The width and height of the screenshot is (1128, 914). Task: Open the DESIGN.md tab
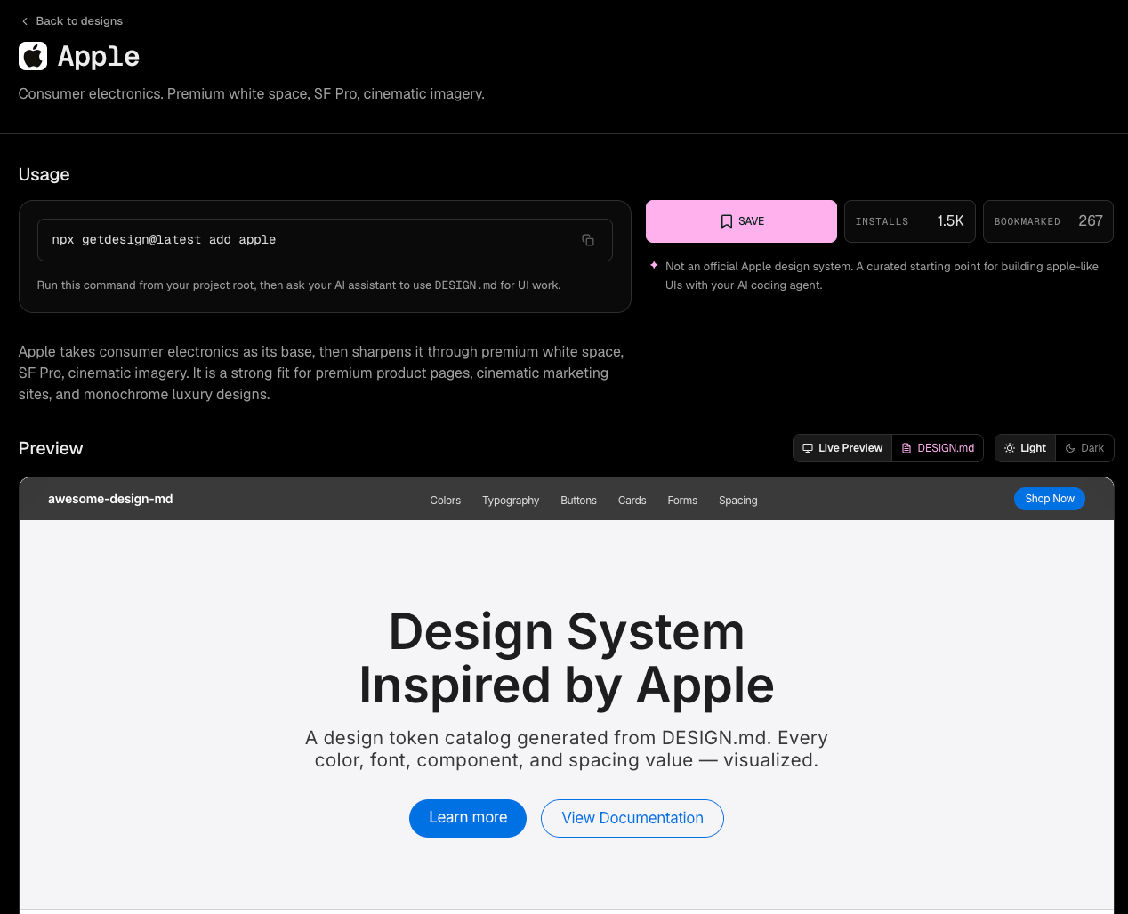coord(938,448)
